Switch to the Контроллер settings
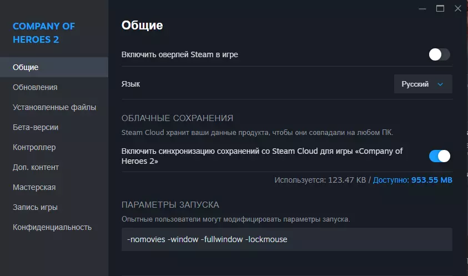468x276 pixels. (x=34, y=147)
